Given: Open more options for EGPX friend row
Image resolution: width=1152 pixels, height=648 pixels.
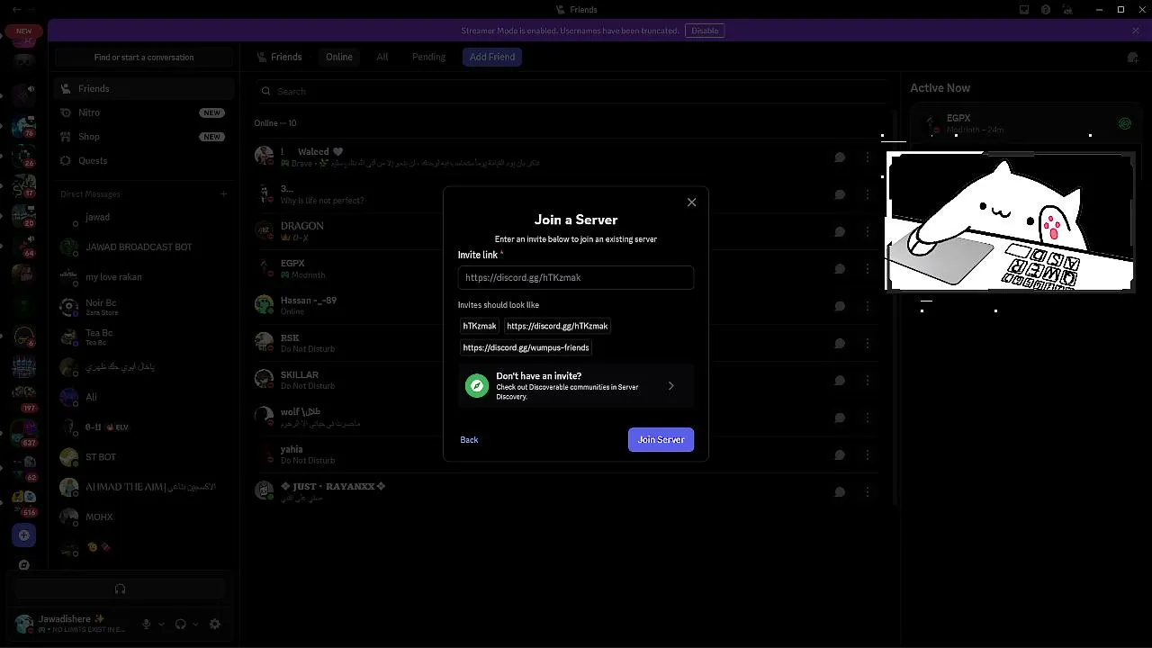Looking at the screenshot, I should [x=868, y=269].
